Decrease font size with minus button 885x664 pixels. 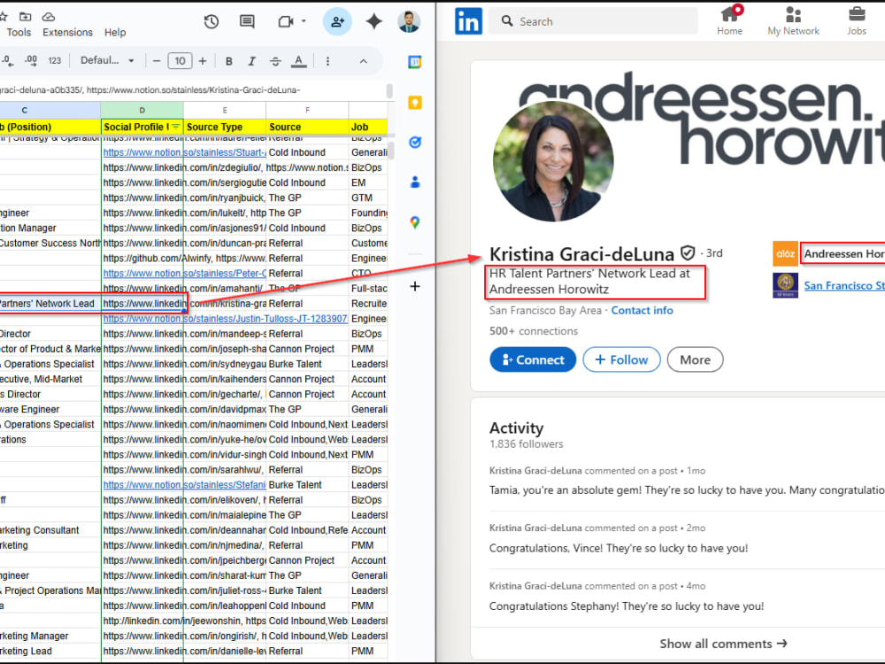coord(157,60)
